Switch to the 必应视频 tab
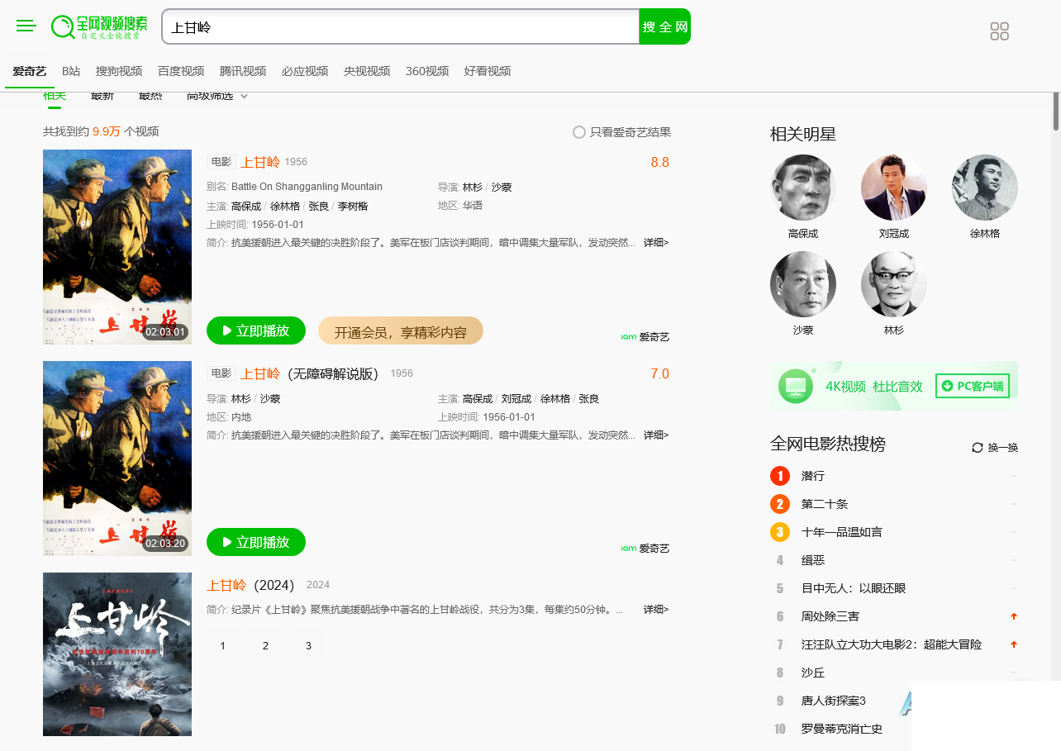 pos(305,71)
